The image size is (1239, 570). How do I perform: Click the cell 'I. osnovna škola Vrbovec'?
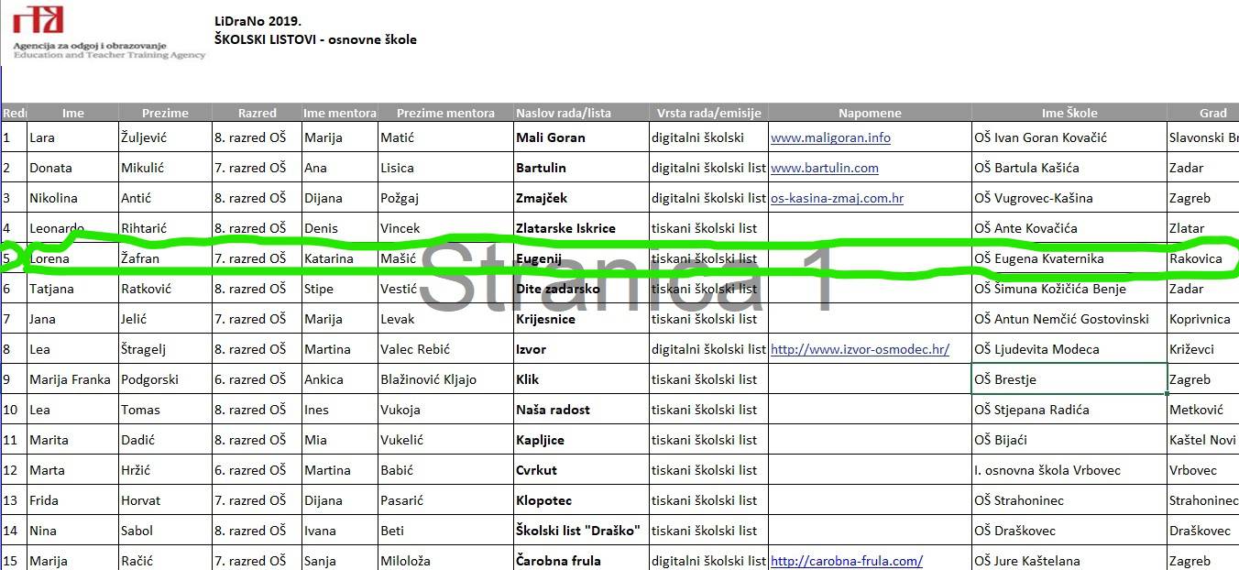tap(1069, 470)
